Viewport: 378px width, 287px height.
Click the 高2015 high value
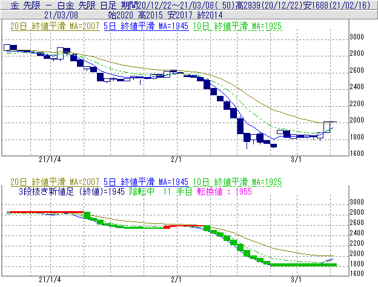point(151,15)
